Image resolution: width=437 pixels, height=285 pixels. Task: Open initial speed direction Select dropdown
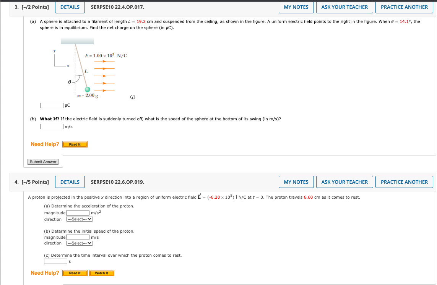click(x=79, y=243)
